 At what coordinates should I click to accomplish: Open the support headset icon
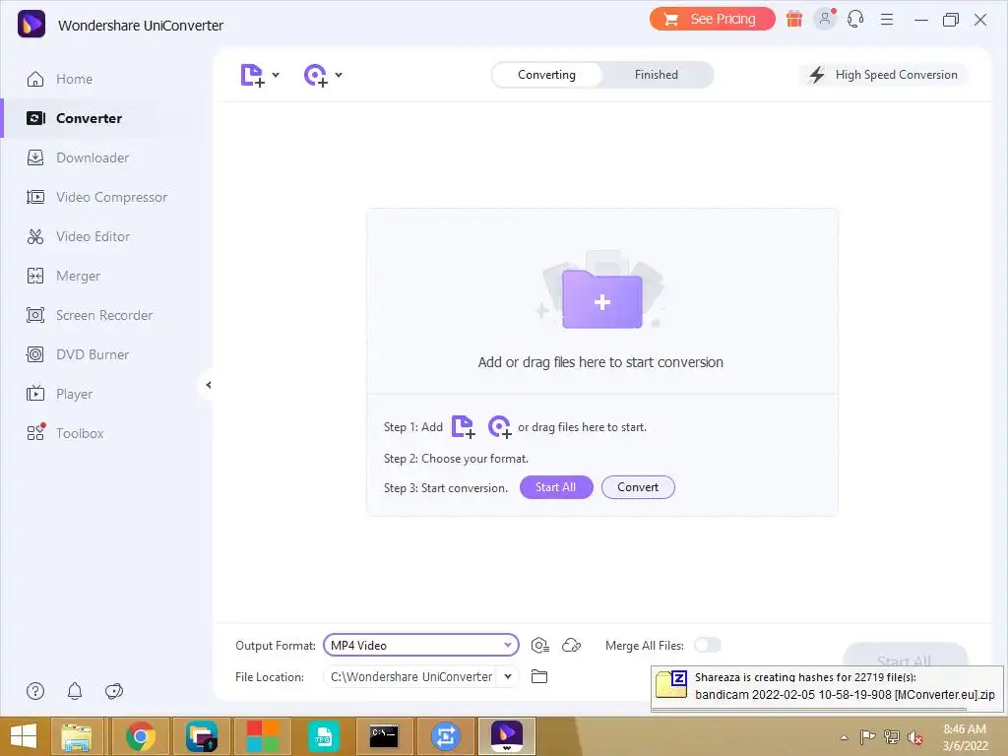pyautogui.click(x=855, y=20)
